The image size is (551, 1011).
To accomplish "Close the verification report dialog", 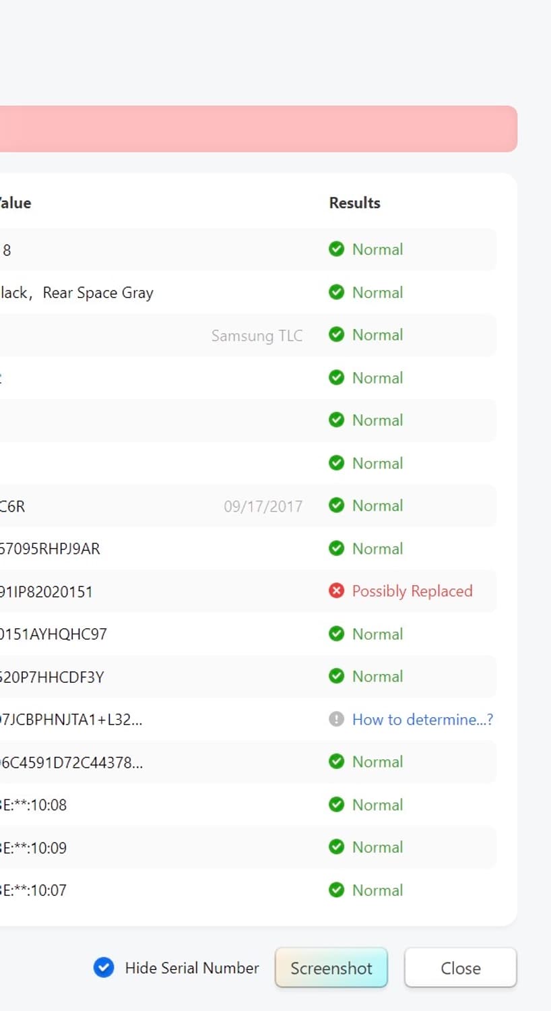I will (x=460, y=968).
